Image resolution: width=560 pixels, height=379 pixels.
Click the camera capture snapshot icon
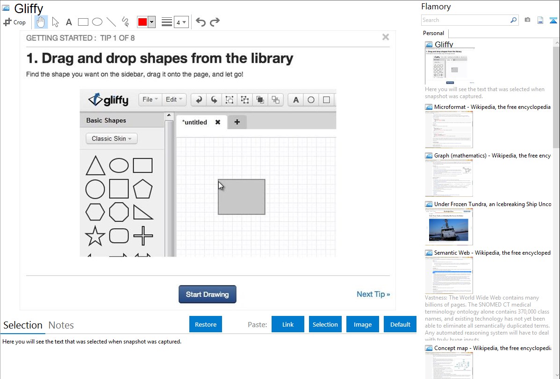pos(527,20)
